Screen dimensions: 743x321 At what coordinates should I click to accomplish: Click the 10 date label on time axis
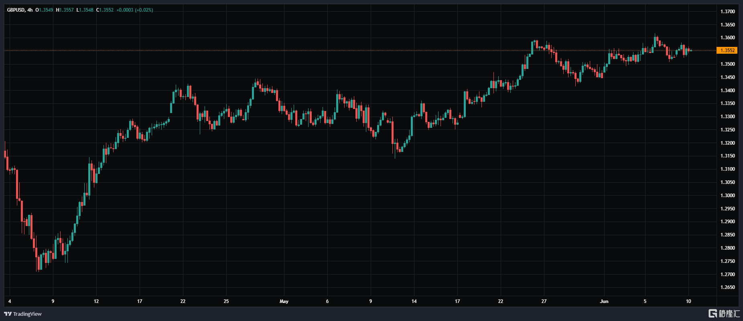[688, 301]
